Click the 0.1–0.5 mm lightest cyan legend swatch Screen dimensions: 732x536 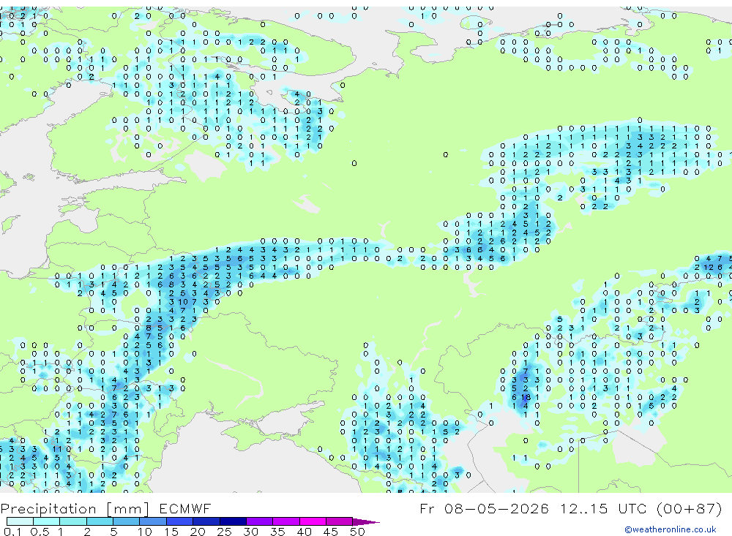pyautogui.click(x=20, y=521)
